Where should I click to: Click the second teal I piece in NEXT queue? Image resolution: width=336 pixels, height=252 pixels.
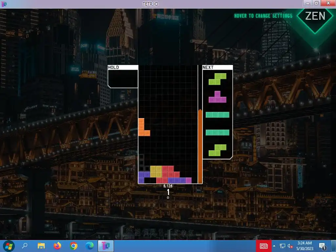218,133
